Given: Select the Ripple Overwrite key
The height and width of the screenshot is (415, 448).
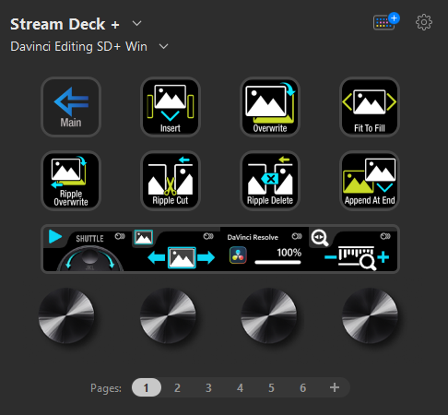Looking at the screenshot, I should pyautogui.click(x=71, y=181).
